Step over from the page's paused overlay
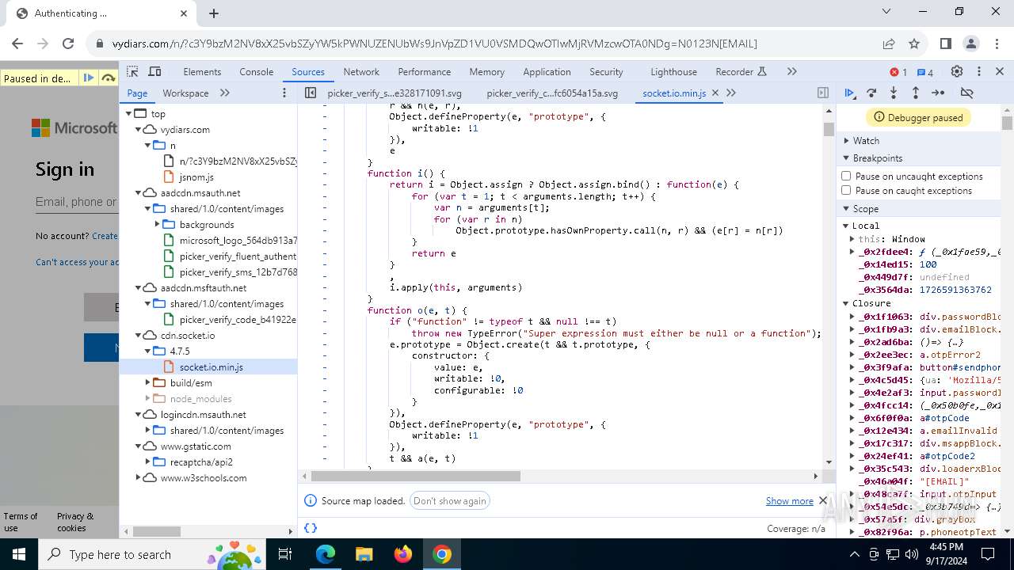1014x570 pixels. click(108, 78)
